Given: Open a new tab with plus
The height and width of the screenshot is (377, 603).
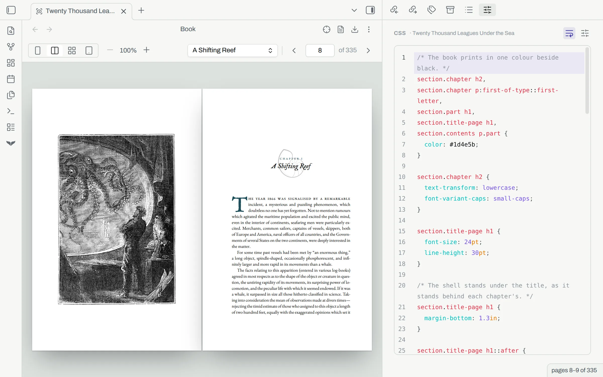Looking at the screenshot, I should tap(141, 11).
